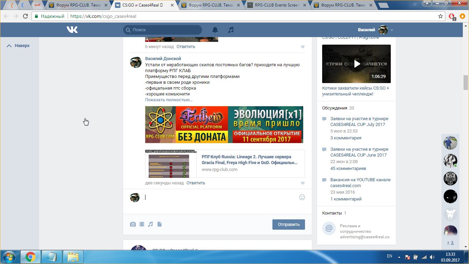Open the notepad-like taskbar application
This screenshot has height=264, width=469.
tap(52, 257)
